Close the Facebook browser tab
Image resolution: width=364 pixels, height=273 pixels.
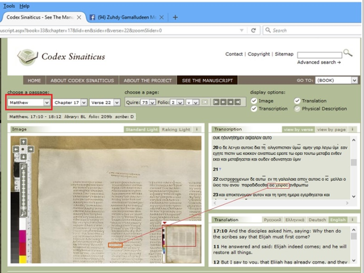161,17
